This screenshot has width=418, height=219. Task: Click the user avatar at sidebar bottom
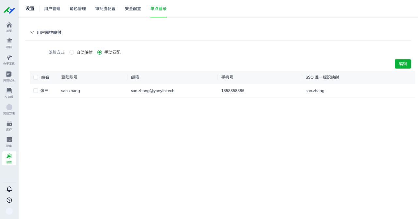coord(9,211)
